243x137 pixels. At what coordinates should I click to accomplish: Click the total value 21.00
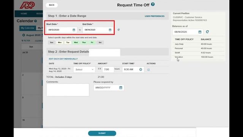coord(101,77)
